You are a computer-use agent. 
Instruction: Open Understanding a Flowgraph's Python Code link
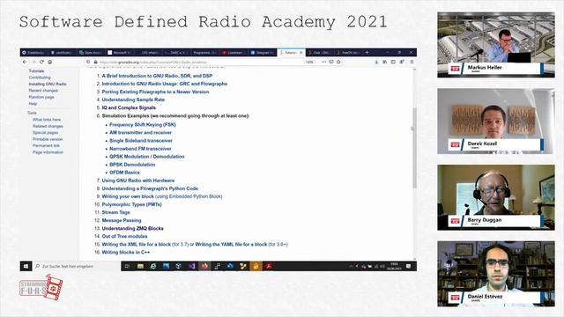point(150,188)
